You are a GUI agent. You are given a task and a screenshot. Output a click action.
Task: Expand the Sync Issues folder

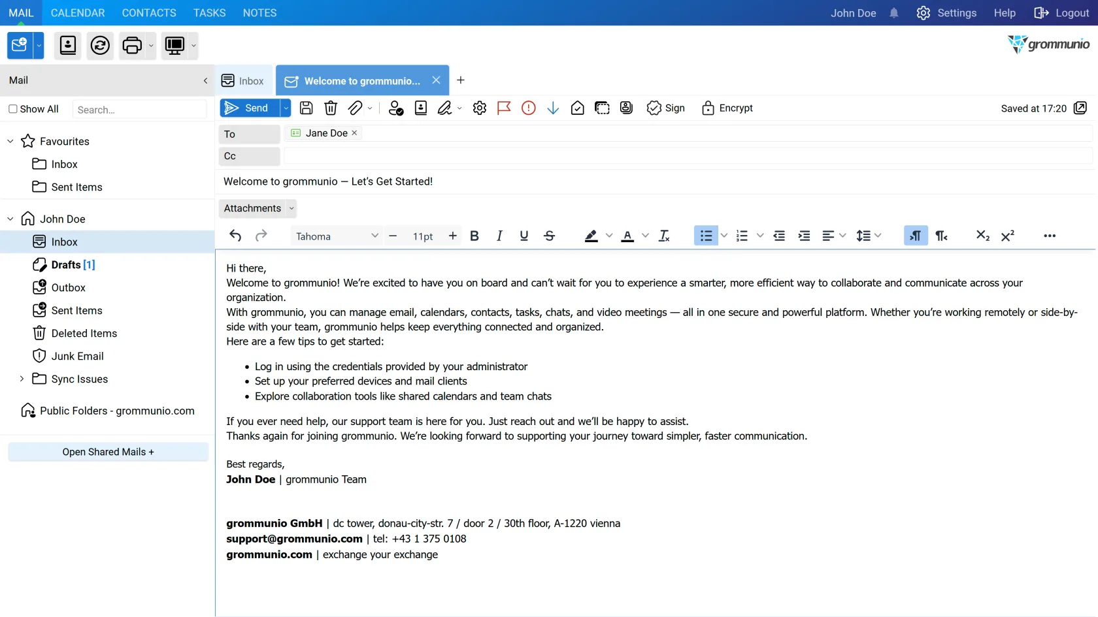22,379
